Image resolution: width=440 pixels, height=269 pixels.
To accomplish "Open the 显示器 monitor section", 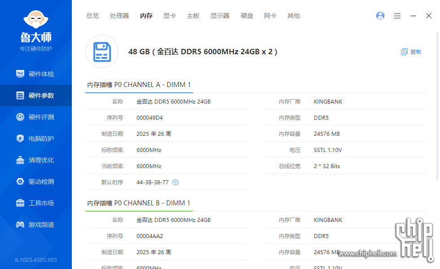I will (219, 16).
